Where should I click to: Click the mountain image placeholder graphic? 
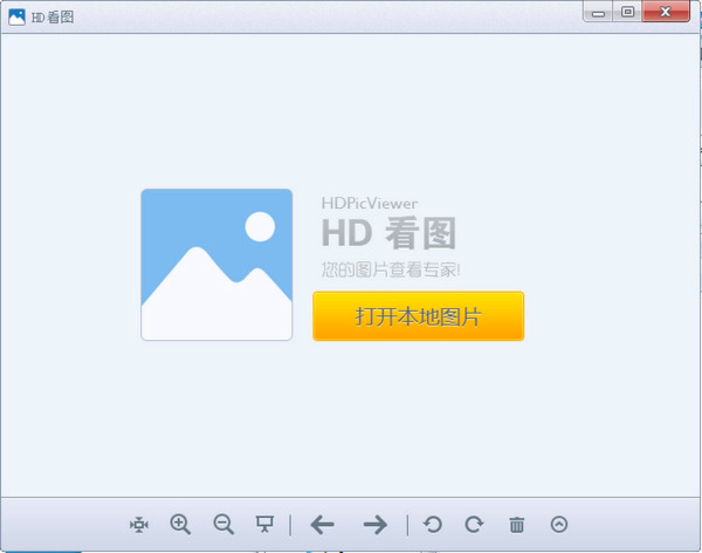(x=216, y=264)
